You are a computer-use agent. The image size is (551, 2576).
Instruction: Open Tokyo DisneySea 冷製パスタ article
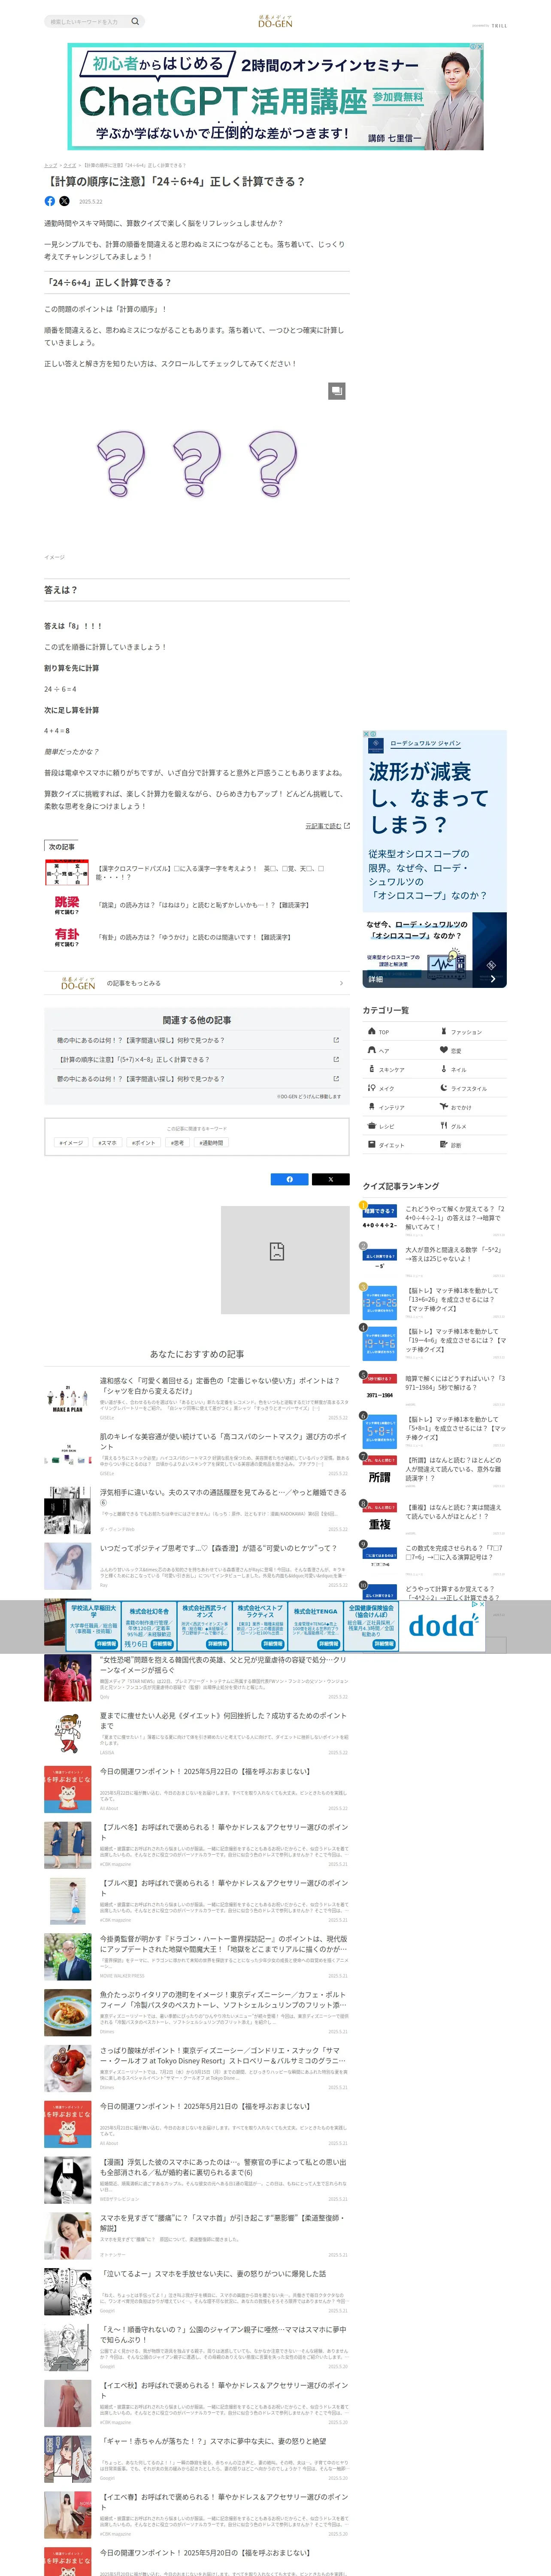point(223,2000)
